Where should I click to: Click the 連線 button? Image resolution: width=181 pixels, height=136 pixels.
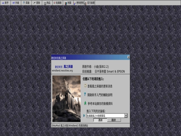pyautogui.click(x=100, y=120)
